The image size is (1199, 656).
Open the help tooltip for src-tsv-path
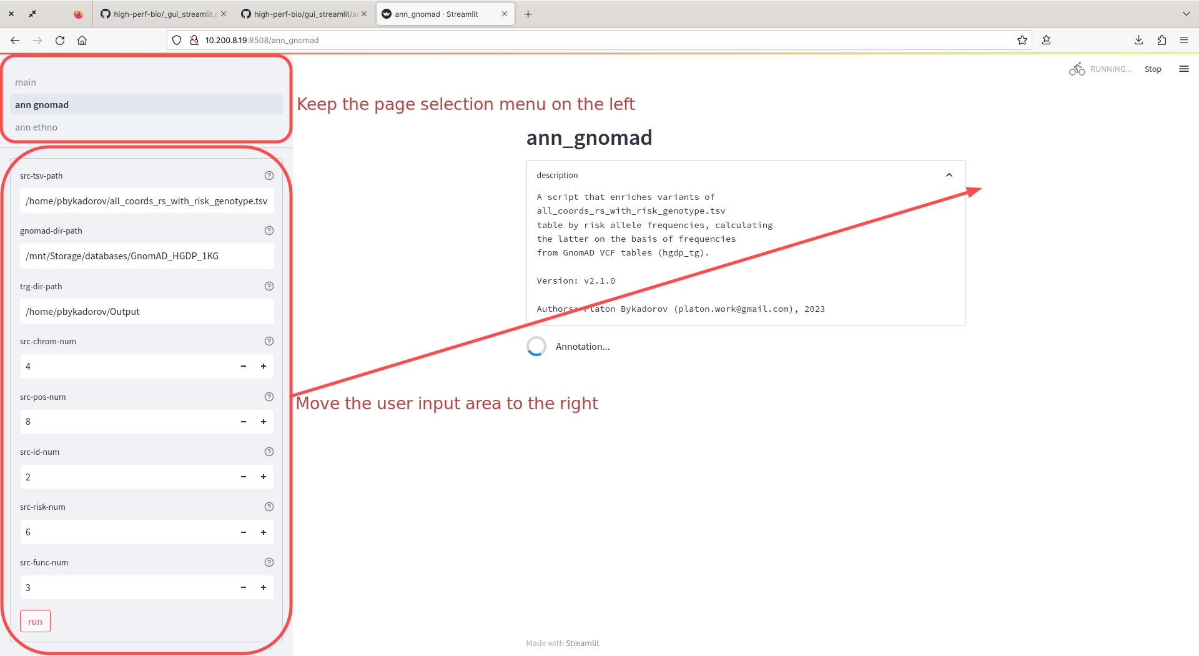pyautogui.click(x=269, y=176)
